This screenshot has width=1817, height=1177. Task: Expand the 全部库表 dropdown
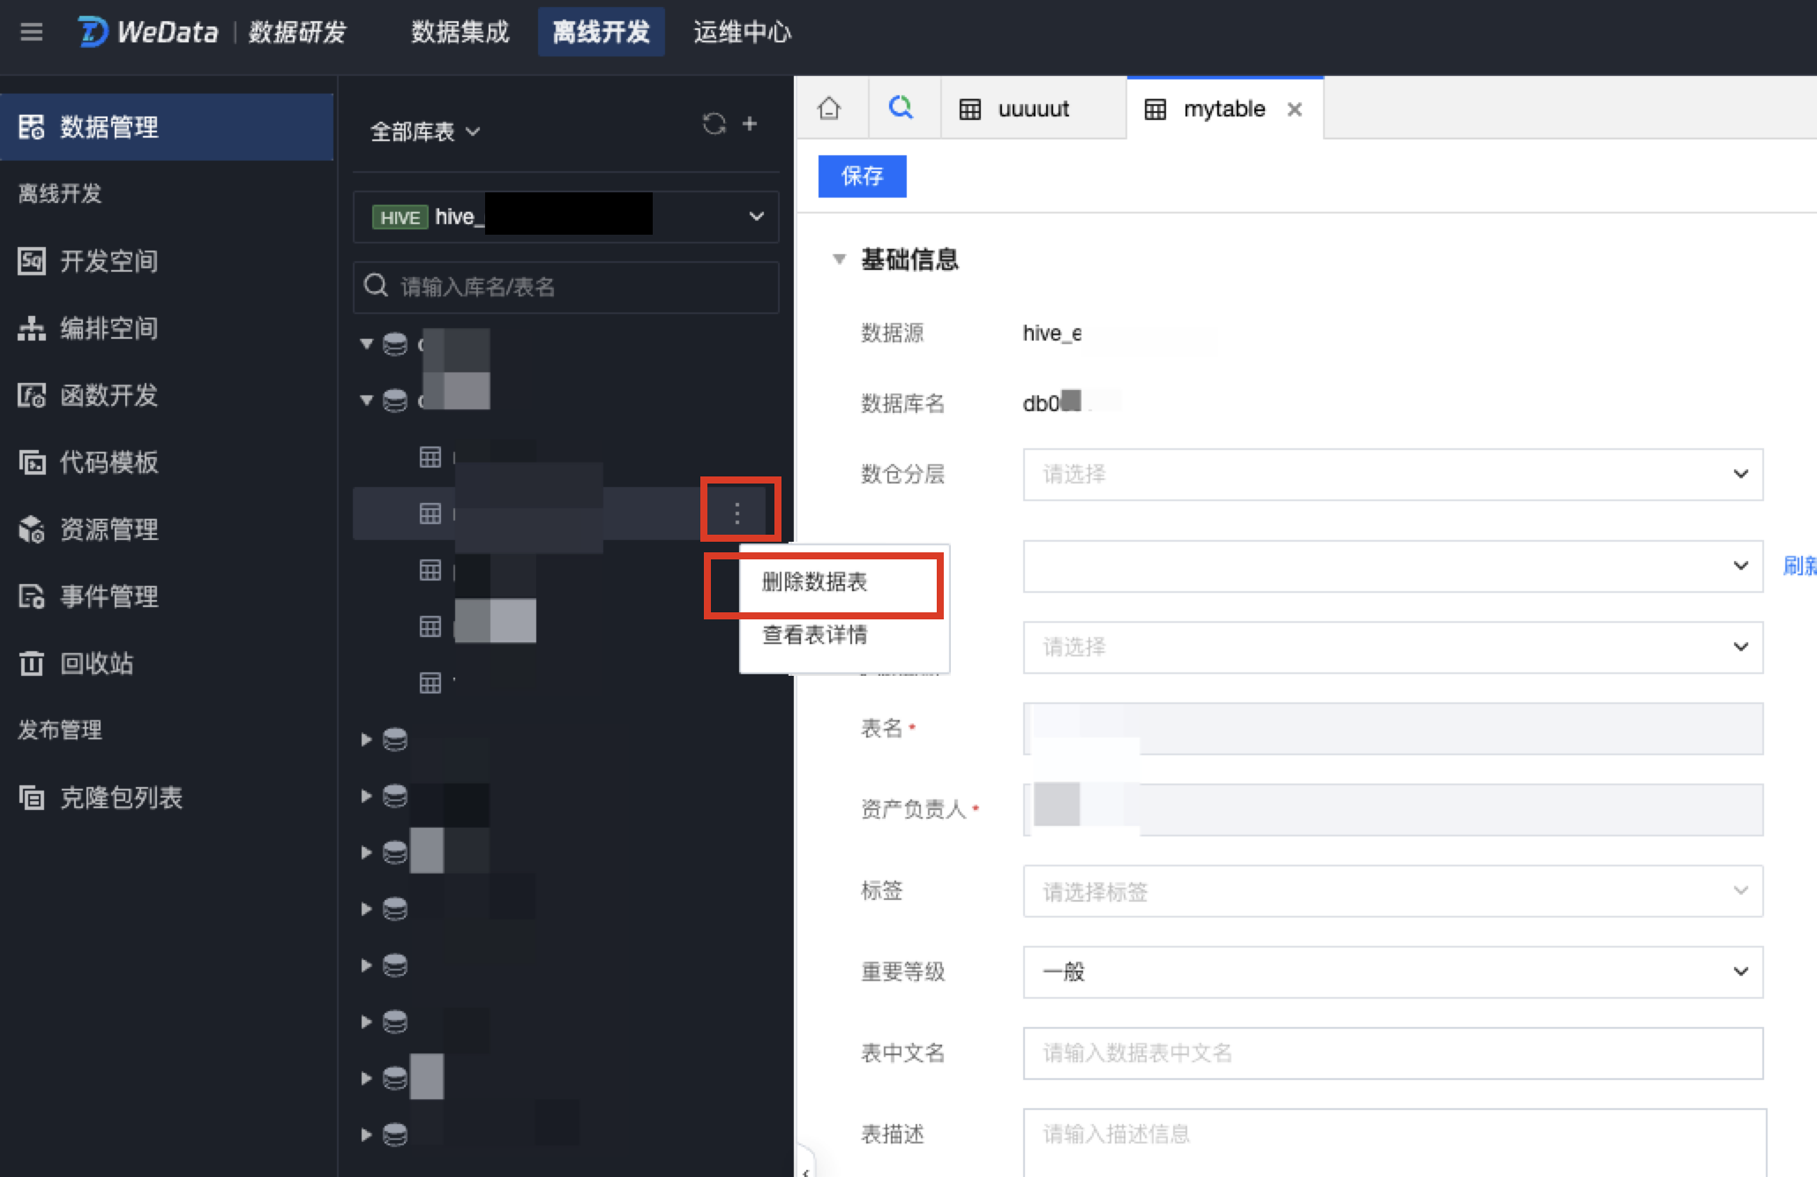tap(424, 131)
